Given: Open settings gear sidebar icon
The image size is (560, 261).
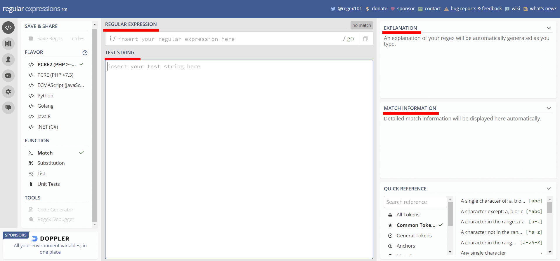Looking at the screenshot, I should click(x=8, y=92).
